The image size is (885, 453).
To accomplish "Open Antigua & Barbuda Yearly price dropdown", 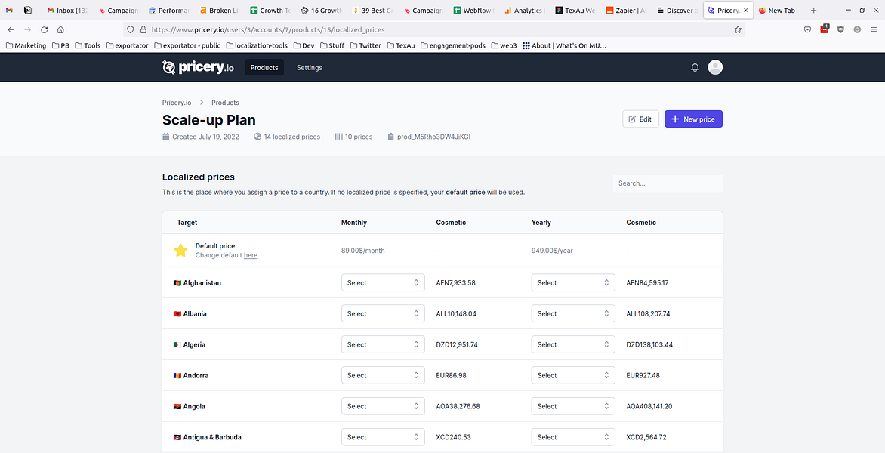I will [573, 437].
